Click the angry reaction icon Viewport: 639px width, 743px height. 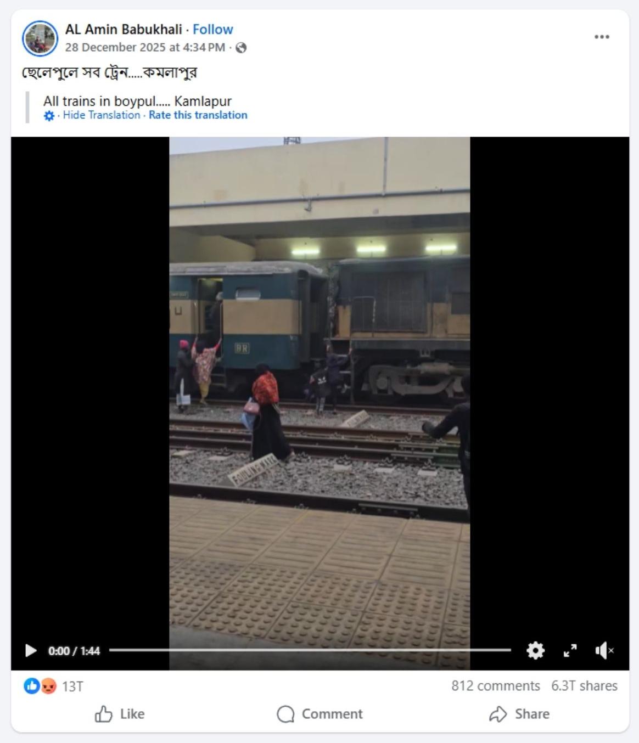(49, 686)
